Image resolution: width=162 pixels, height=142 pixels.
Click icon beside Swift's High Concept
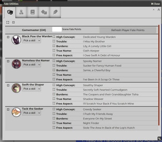pos(54,85)
